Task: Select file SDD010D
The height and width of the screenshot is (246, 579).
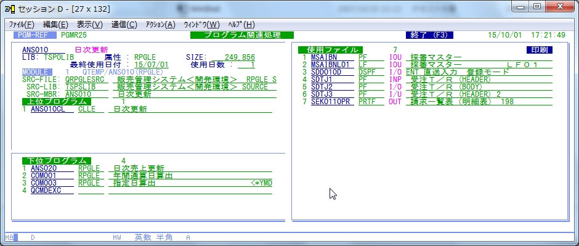Action: (333, 72)
